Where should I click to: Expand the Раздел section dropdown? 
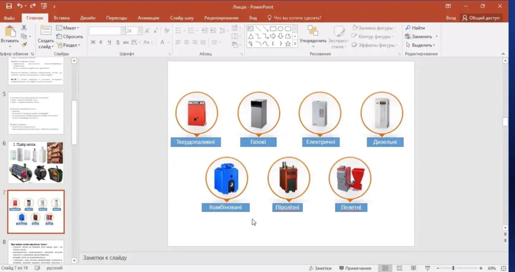tap(70, 45)
